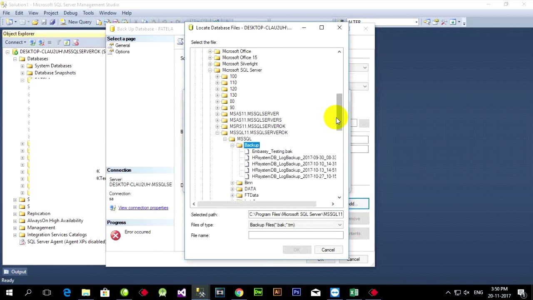Screen dimensions: 533x300
Task: Expand the Microsoft Silverlight folder node
Action: tap(210, 64)
